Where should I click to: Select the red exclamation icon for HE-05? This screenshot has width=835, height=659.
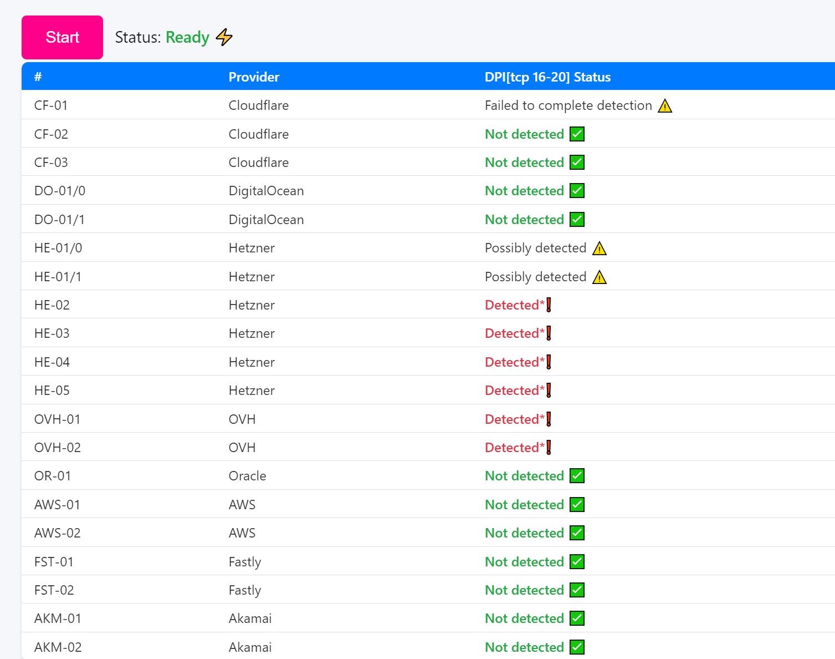549,391
